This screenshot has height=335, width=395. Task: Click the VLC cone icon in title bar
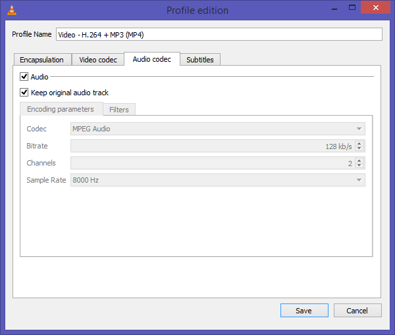[12, 10]
